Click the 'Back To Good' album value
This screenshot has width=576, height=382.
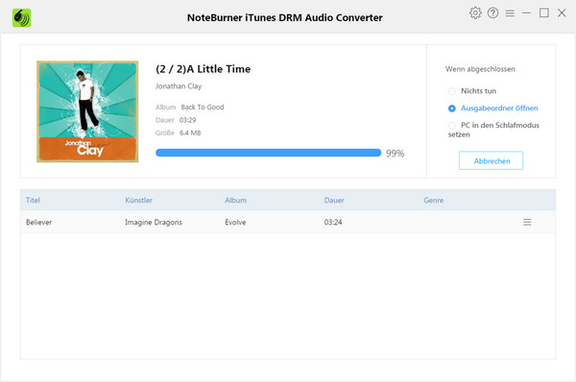point(203,107)
